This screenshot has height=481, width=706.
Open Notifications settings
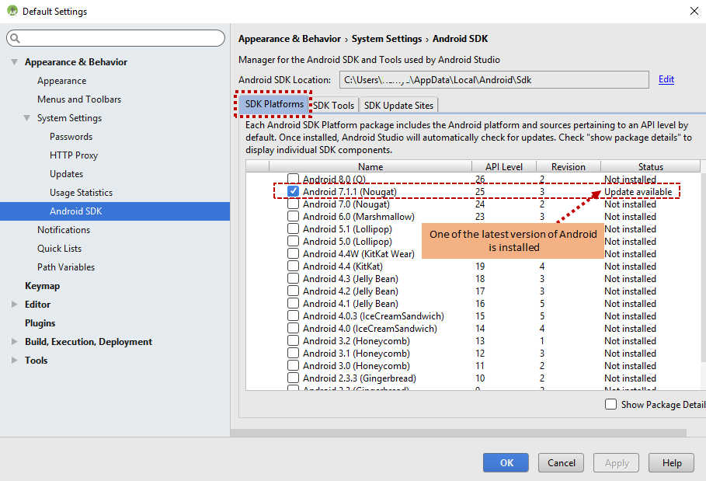[x=64, y=230]
